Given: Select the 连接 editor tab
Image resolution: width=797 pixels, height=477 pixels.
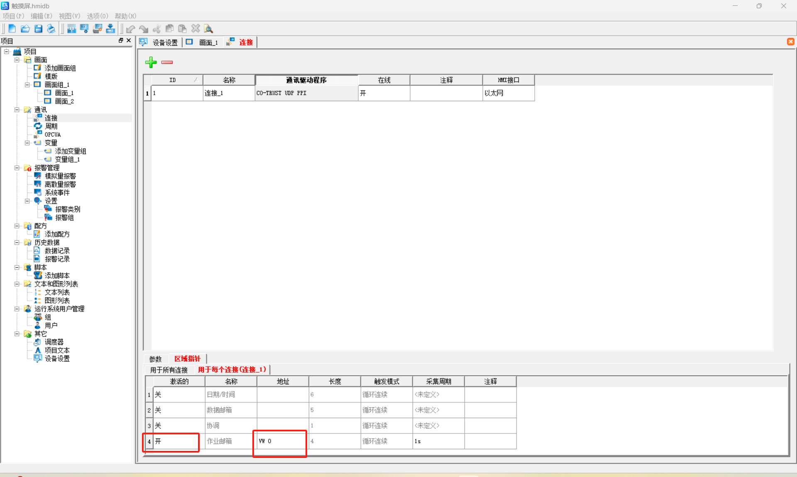Looking at the screenshot, I should (240, 42).
